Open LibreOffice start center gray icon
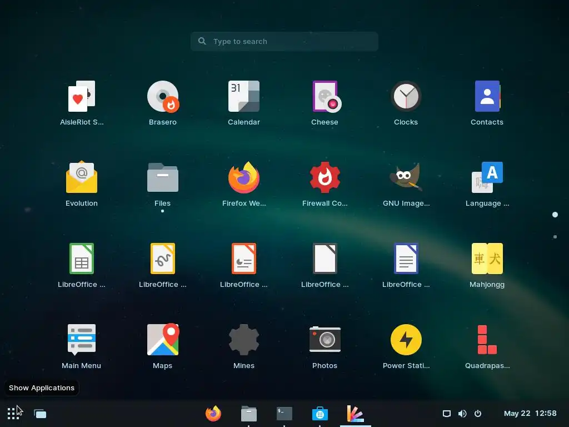569x427 pixels. point(325,265)
